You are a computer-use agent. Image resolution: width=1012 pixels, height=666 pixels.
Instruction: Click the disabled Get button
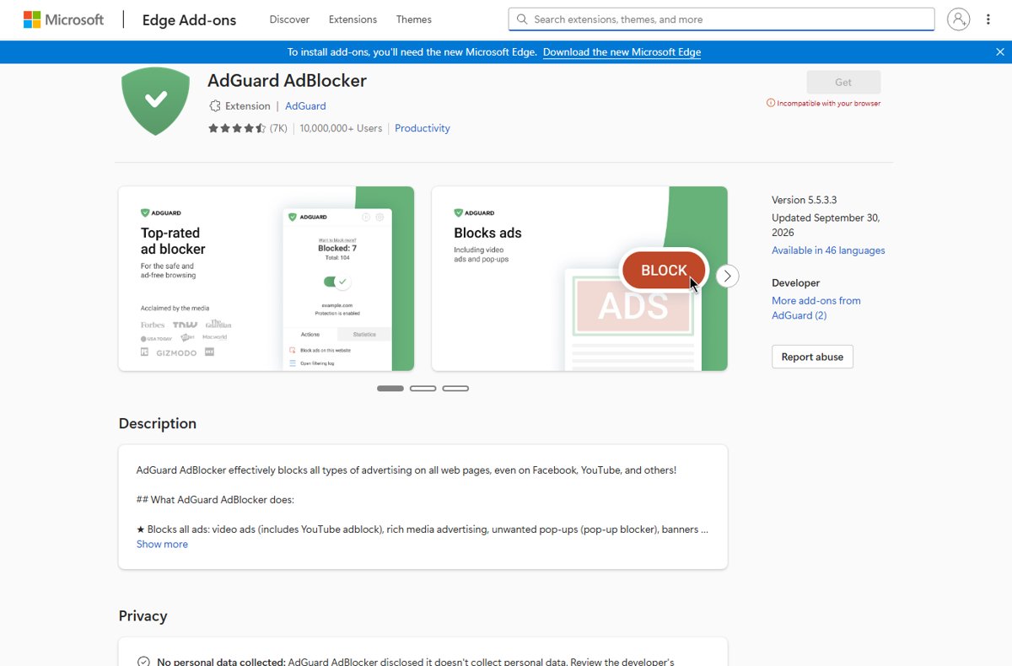click(843, 83)
